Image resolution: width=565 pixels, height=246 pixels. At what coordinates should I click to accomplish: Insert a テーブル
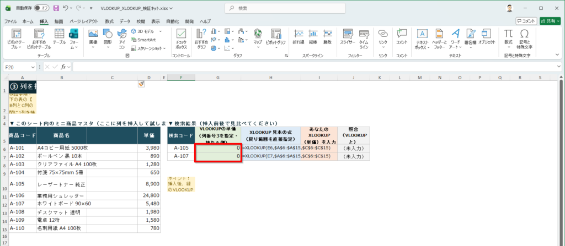click(x=59, y=36)
